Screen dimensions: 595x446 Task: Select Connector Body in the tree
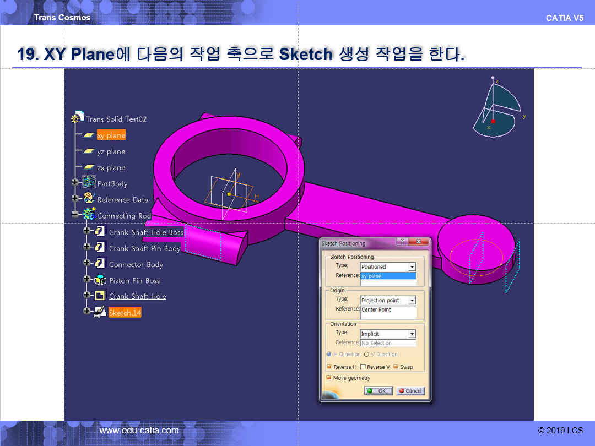tap(136, 264)
